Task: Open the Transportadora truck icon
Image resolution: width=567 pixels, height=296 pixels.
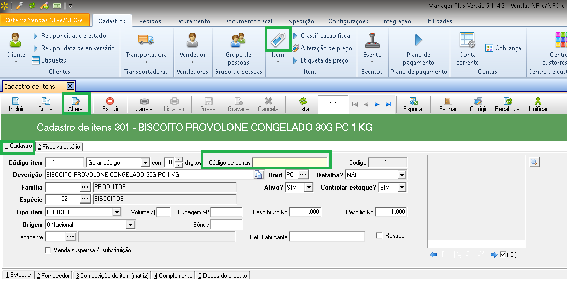Action: [146, 39]
